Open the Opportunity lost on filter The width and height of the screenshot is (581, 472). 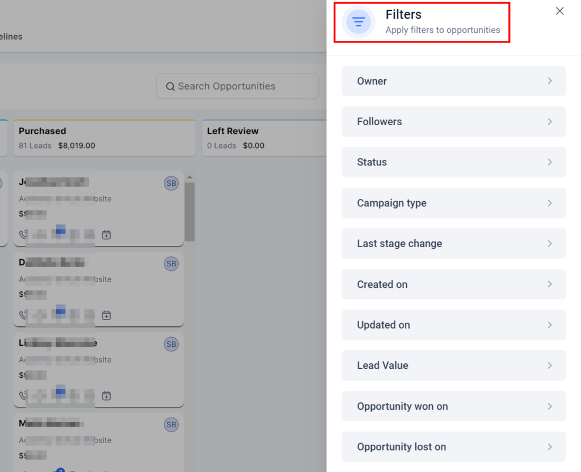(x=453, y=447)
